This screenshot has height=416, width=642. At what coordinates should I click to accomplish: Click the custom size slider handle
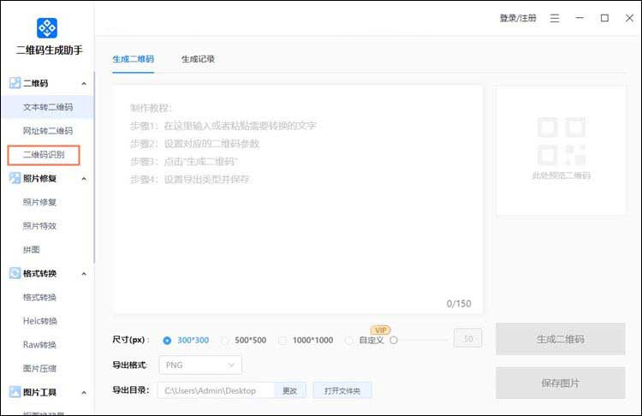(394, 340)
